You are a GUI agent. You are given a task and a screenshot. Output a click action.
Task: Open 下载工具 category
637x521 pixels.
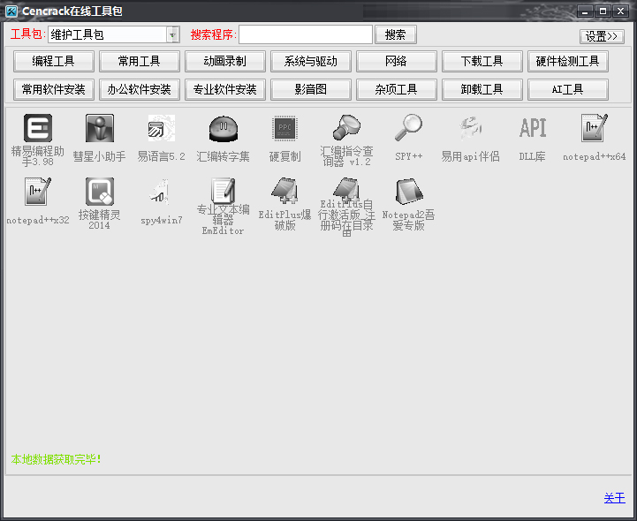pyautogui.click(x=482, y=61)
